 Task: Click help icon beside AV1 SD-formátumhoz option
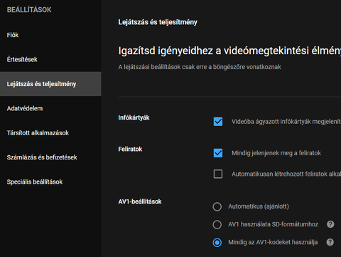(330, 224)
